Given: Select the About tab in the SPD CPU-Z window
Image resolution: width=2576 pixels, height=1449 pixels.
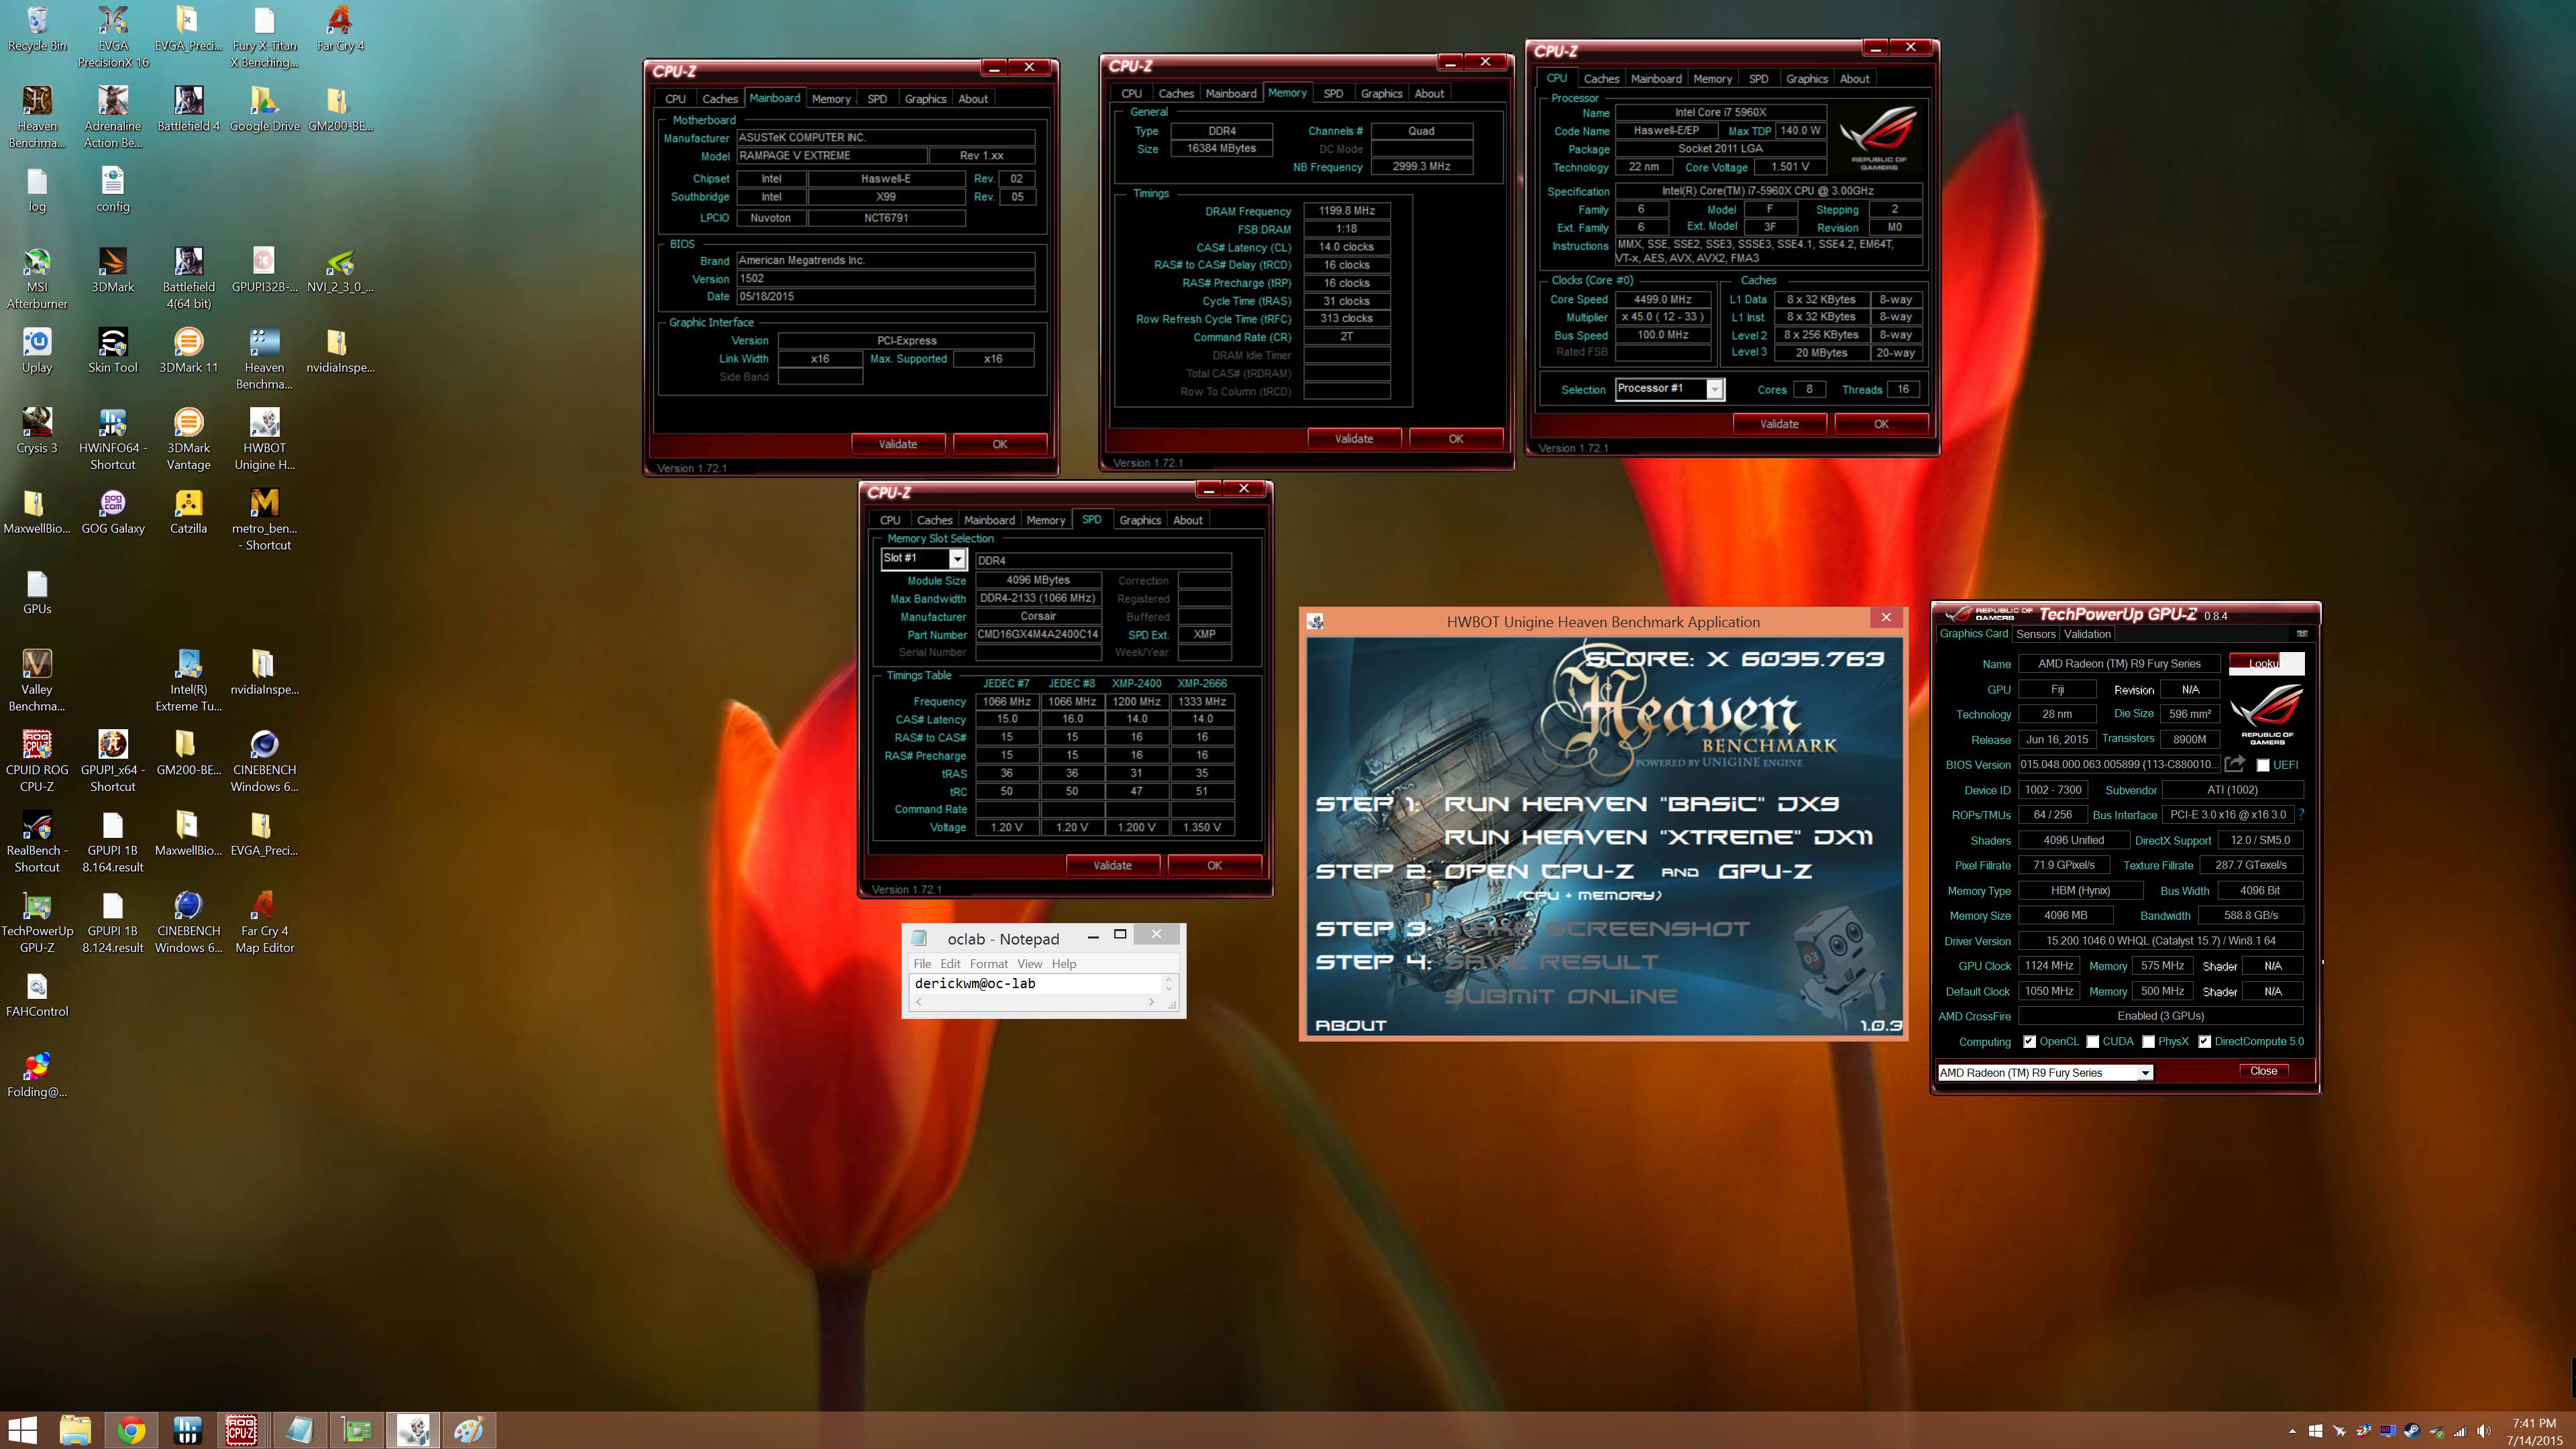Looking at the screenshot, I should coord(1187,520).
